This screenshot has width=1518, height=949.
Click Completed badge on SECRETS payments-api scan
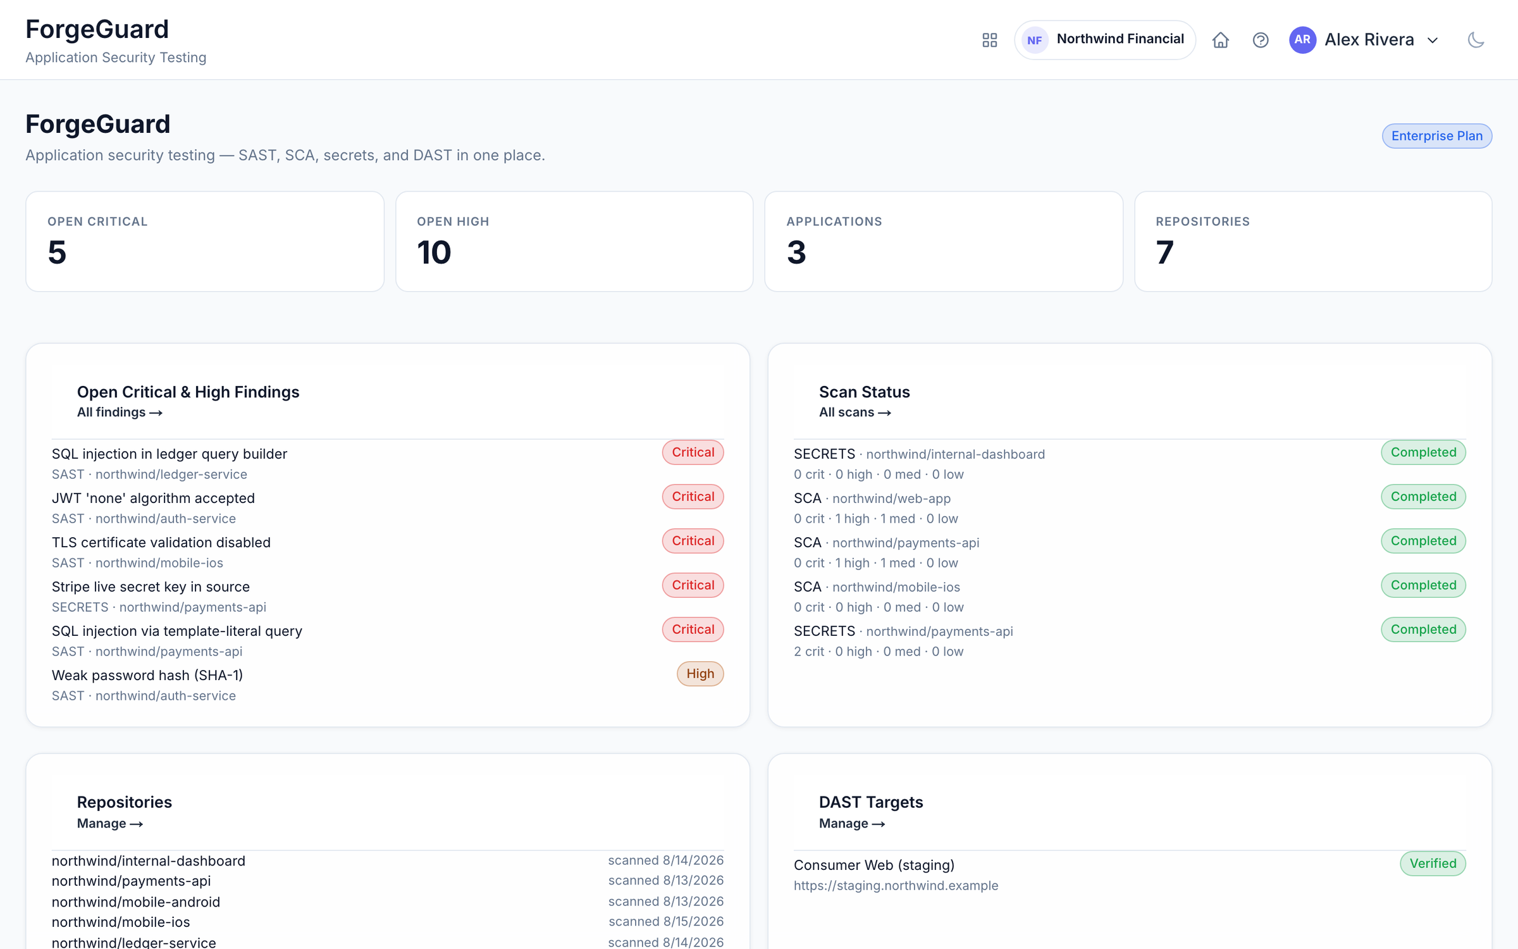point(1423,630)
